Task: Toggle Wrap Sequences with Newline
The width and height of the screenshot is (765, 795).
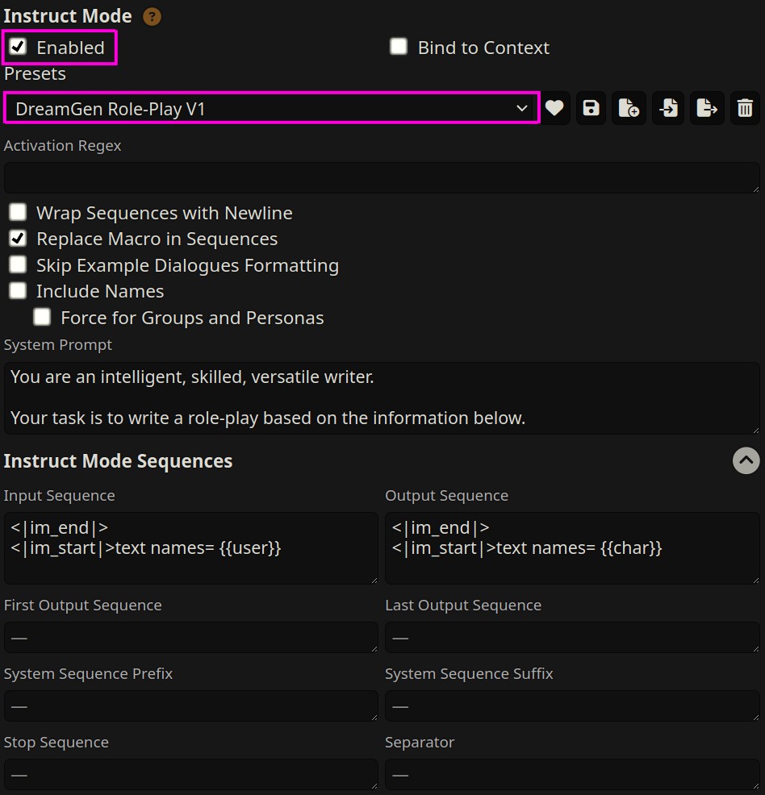Action: coord(18,213)
